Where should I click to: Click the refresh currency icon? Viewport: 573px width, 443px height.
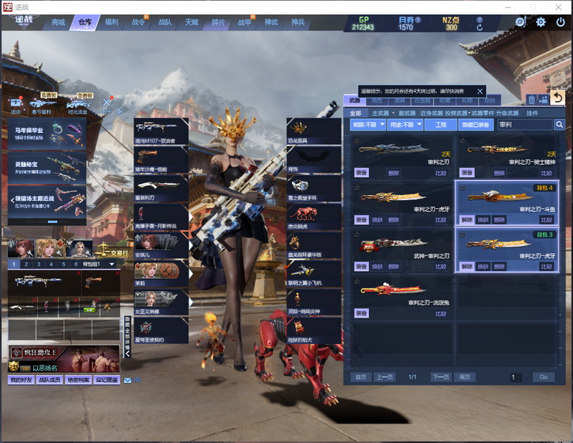480,27
